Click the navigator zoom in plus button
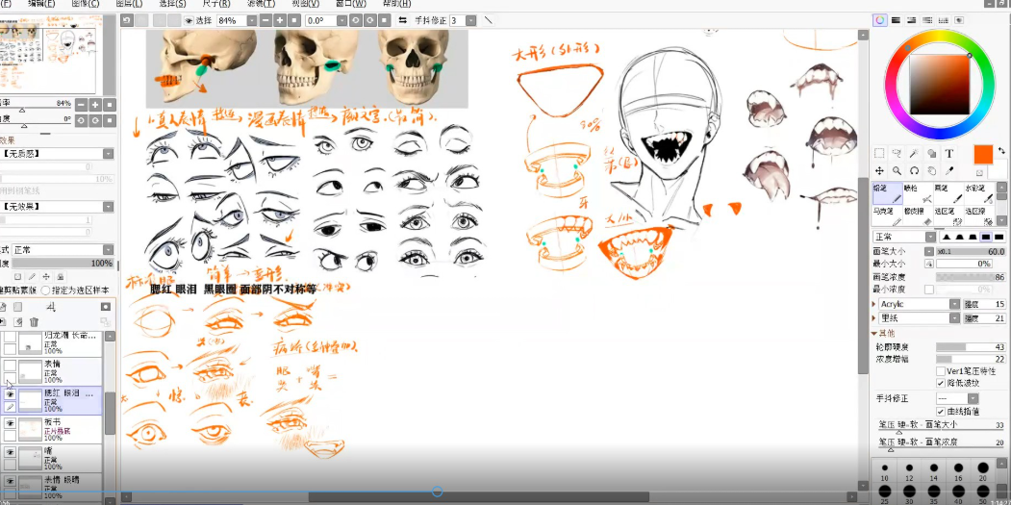Image resolution: width=1011 pixels, height=505 pixels. tap(95, 105)
